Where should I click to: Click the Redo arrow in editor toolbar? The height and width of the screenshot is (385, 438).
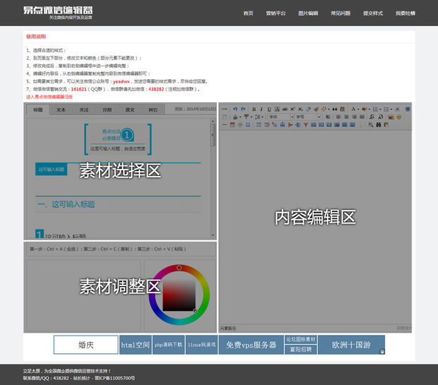243,109
